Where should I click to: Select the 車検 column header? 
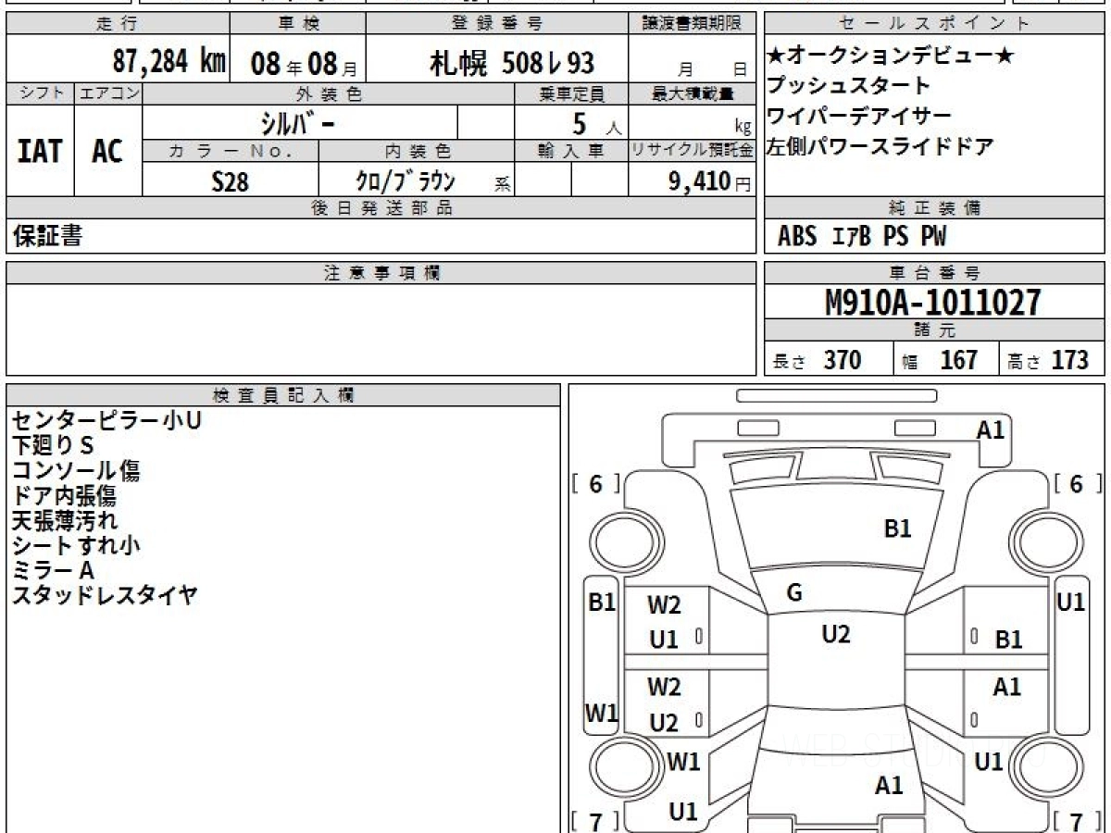coord(297,24)
